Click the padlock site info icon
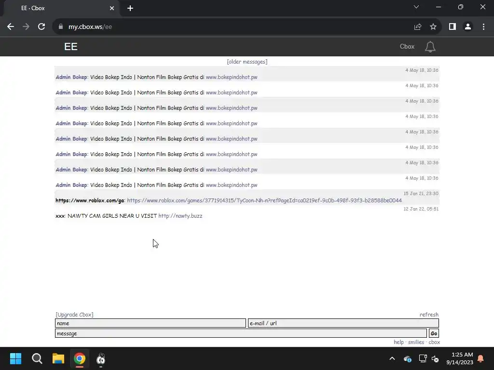Screen dimensions: 494x370 tap(60, 27)
